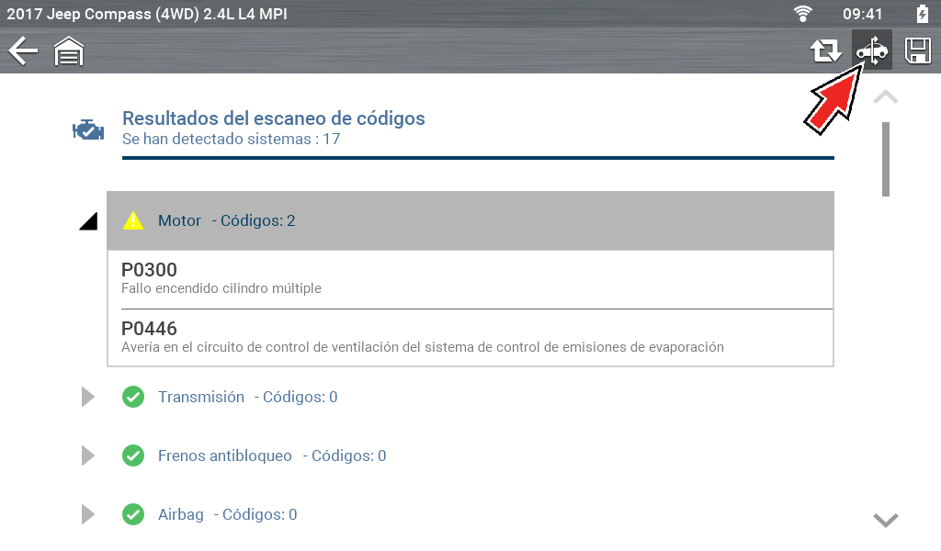
Task: Go back using the left arrow icon
Action: [x=23, y=51]
